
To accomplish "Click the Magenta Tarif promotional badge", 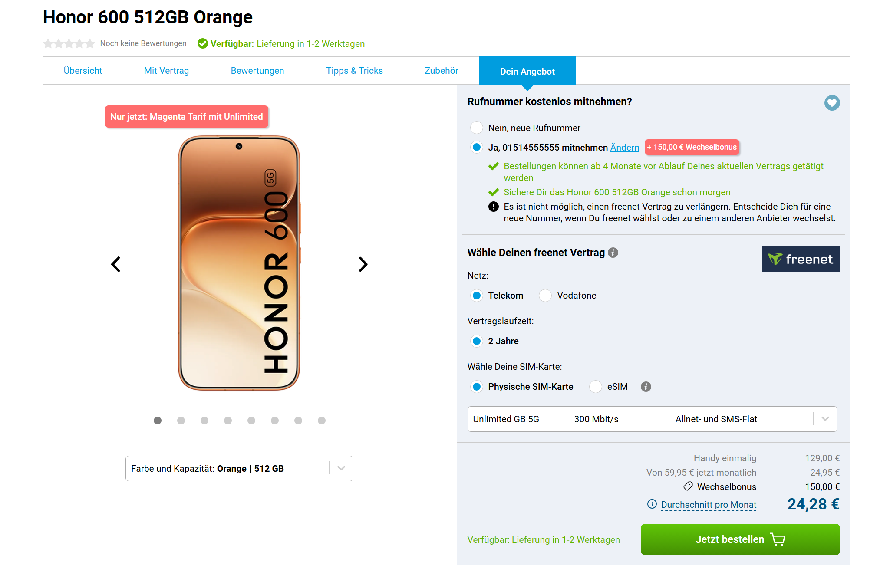I will [187, 117].
